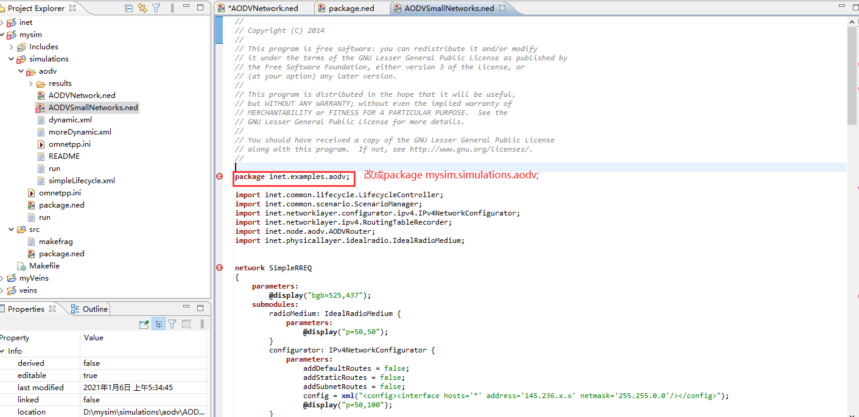The height and width of the screenshot is (417, 859).
Task: Collapse all items in Project Explorer
Action: point(128,8)
